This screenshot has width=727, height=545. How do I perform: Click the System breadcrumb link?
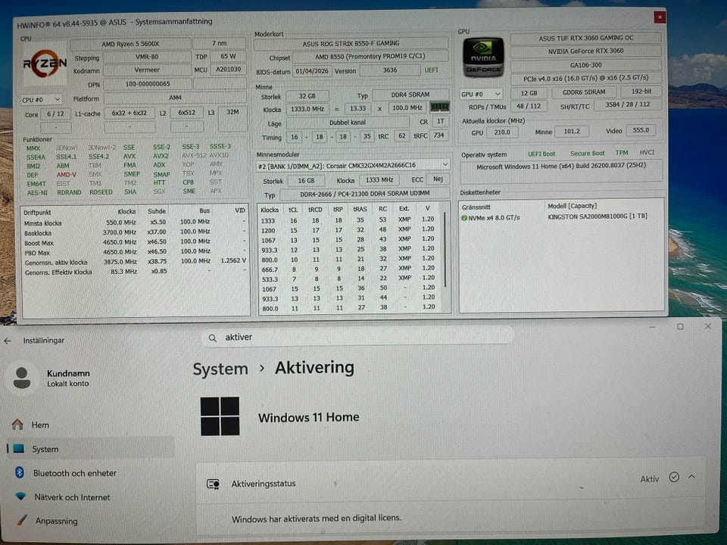[x=220, y=369]
